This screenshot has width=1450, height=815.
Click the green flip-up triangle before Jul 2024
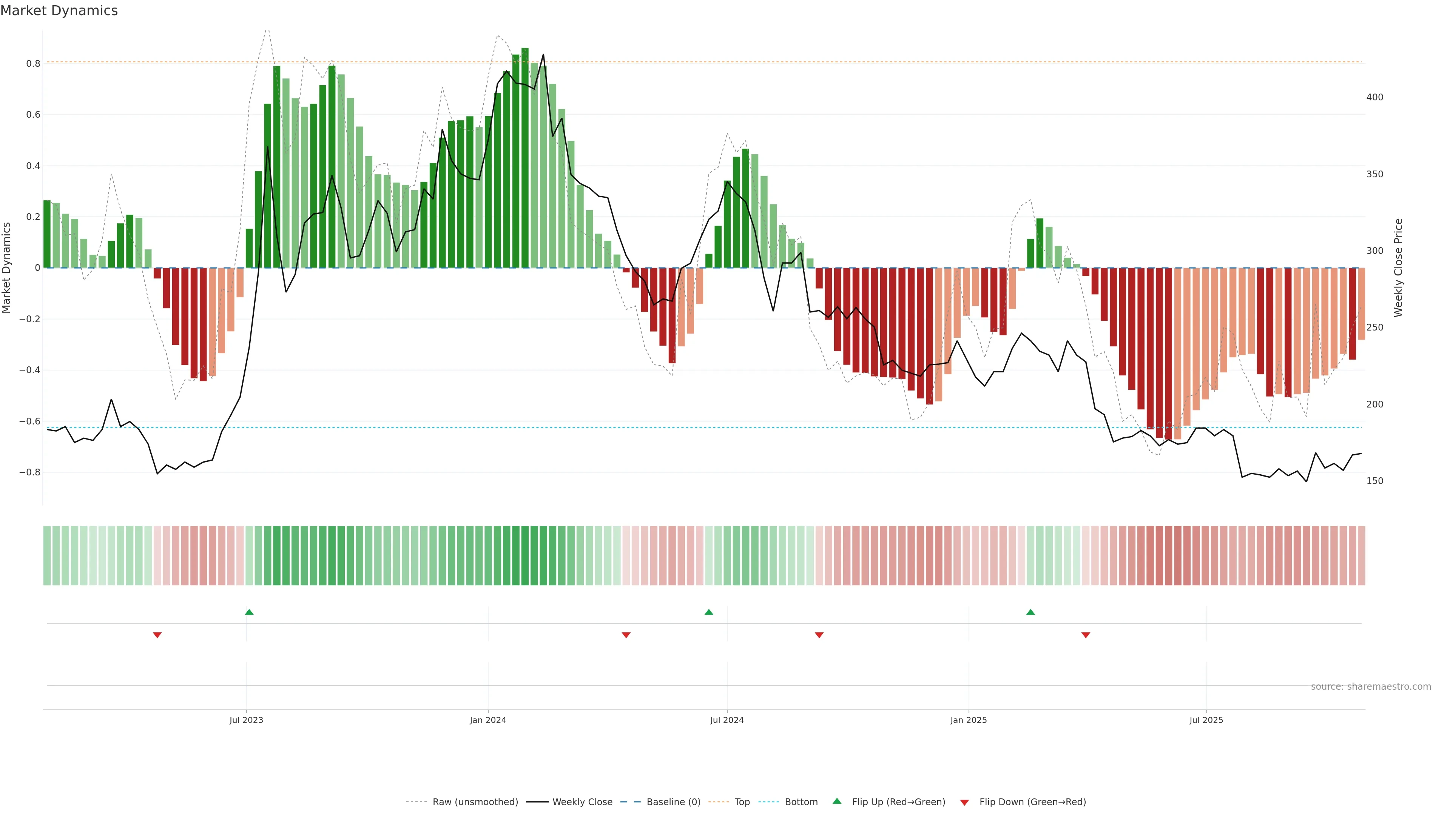tap(709, 612)
